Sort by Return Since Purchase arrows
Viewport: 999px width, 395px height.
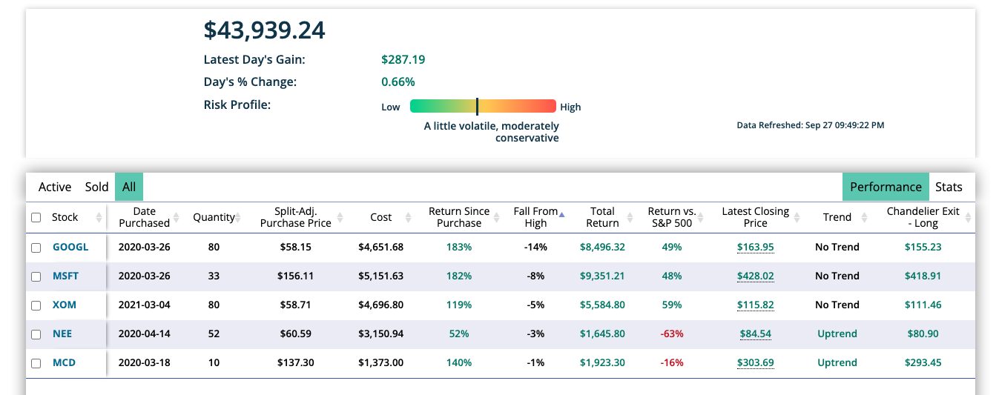pyautogui.click(x=498, y=217)
